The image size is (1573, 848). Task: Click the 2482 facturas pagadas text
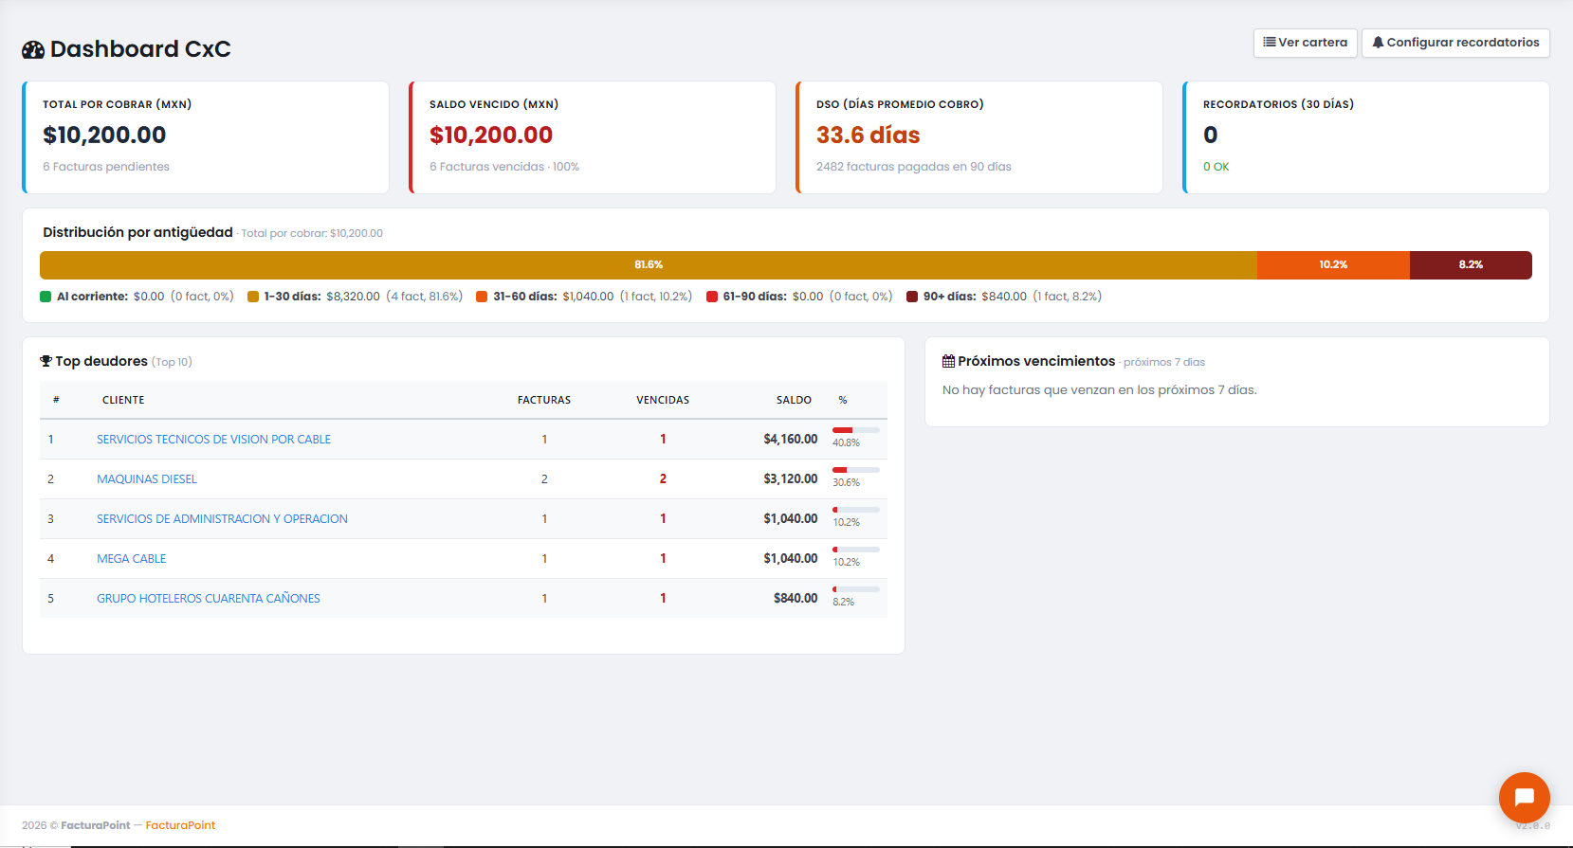pyautogui.click(x=914, y=167)
